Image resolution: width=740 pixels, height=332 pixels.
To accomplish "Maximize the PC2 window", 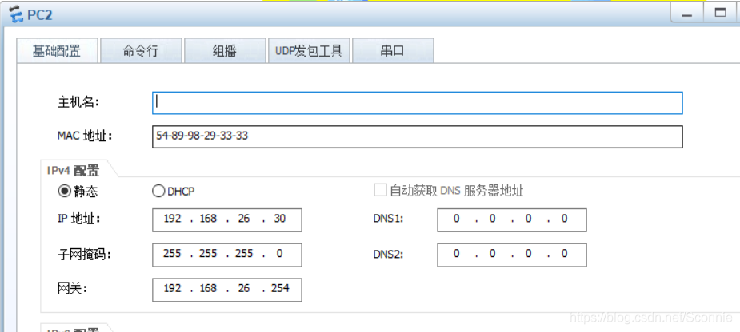I will (720, 14).
